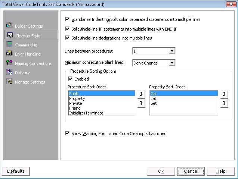Click the Don't Change value field
The image size is (238, 179).
tap(151, 63)
